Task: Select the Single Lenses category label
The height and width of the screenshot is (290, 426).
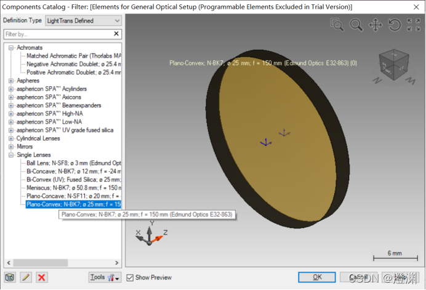Action: [34, 155]
